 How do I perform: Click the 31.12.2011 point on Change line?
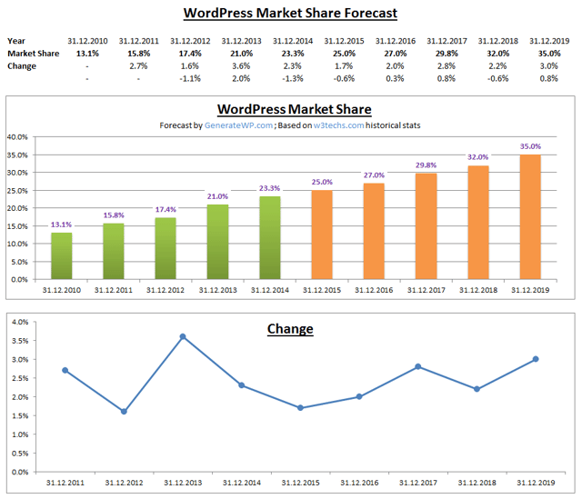click(x=65, y=370)
